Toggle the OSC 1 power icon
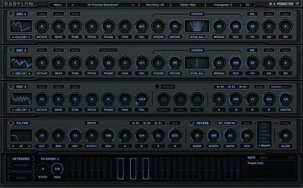303x188 pixels. (11, 14)
